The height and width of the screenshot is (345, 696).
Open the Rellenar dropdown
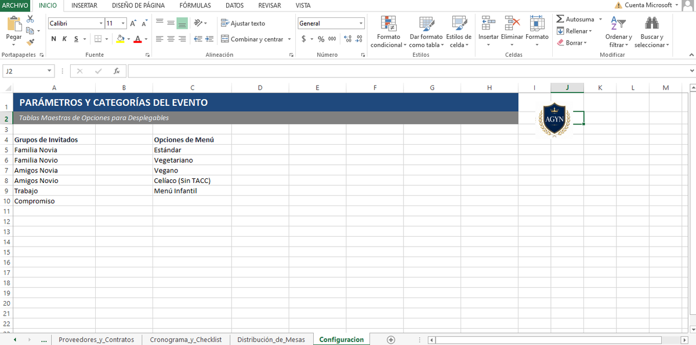[x=574, y=31]
